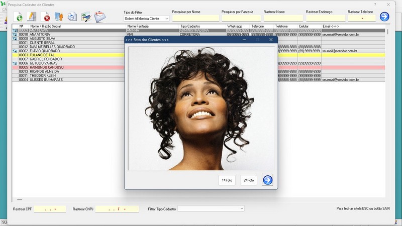402x226 pixels.
Task: Click blue arrow button in Foto dos Clientes
Action: (267, 180)
